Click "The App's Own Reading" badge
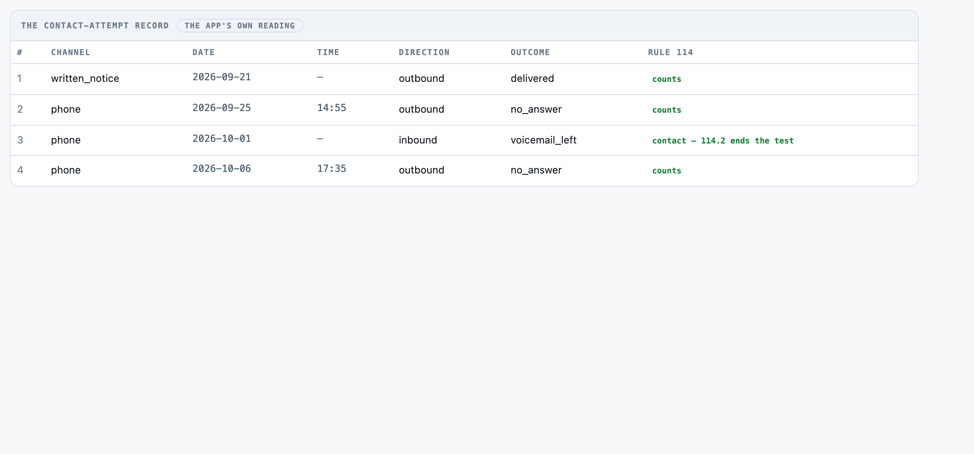 (x=240, y=26)
